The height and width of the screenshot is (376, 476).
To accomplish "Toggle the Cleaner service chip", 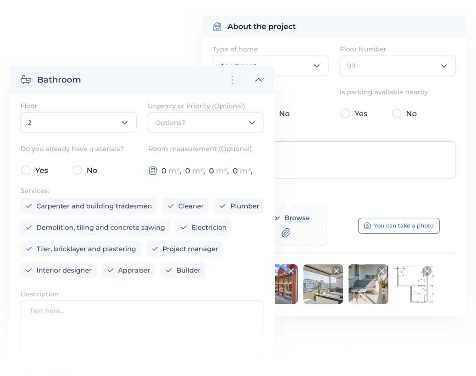I will tap(185, 206).
